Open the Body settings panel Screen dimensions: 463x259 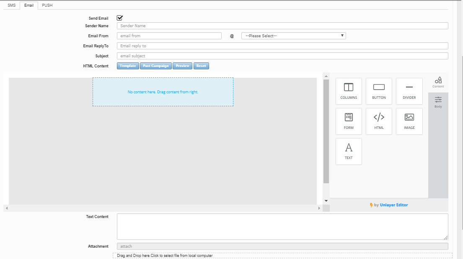(438, 102)
